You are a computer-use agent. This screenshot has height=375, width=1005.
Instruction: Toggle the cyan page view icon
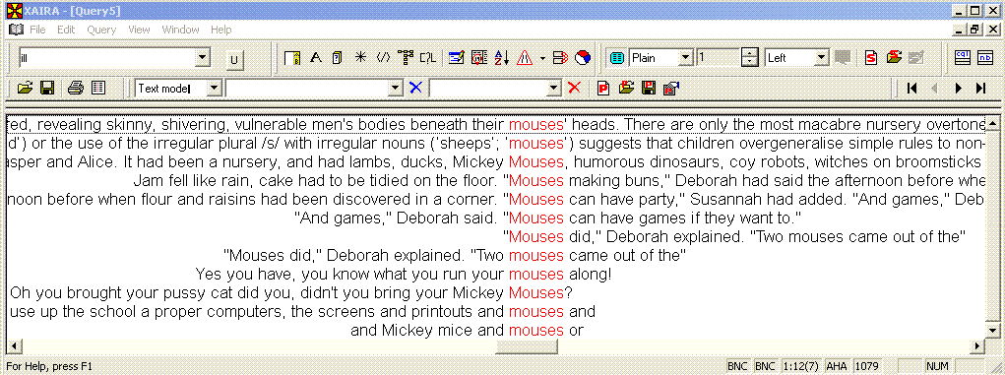[616, 58]
